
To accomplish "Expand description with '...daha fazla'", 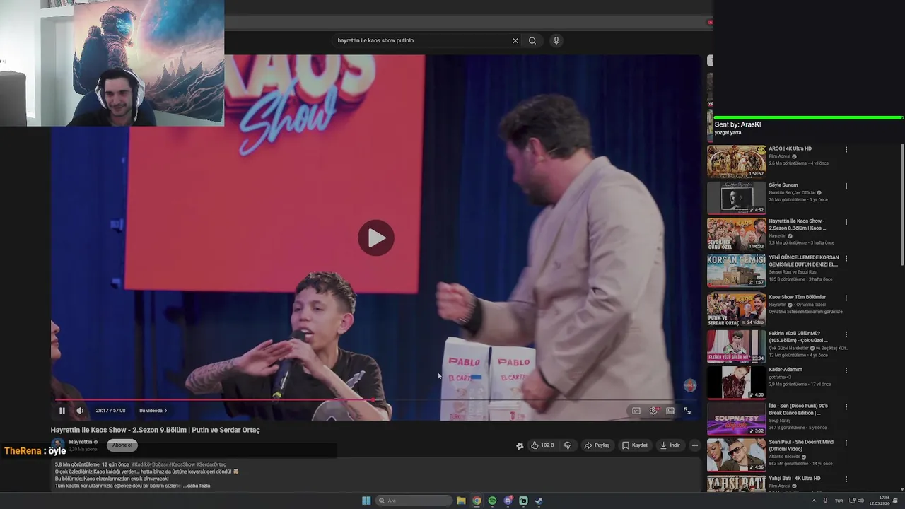I will click(198, 486).
